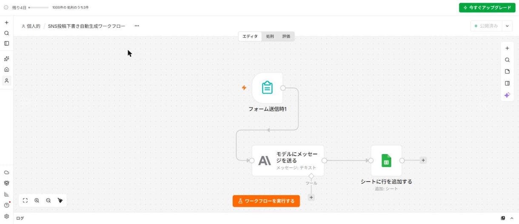Open the 個人的 breadcrumb link
This screenshot has height=224, width=519.
pos(31,26)
